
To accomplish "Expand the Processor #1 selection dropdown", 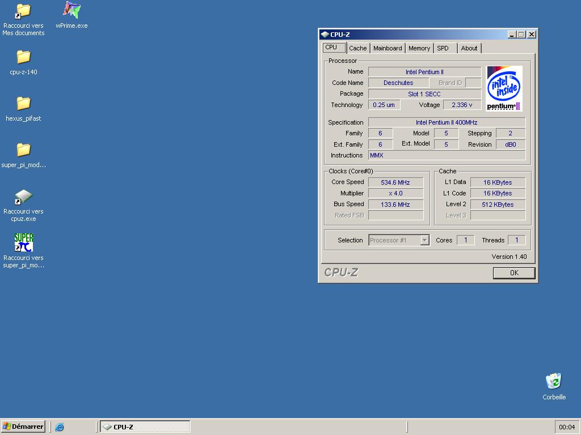I will point(424,240).
